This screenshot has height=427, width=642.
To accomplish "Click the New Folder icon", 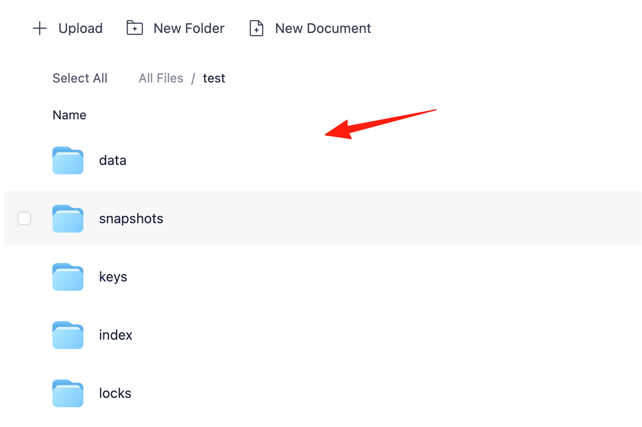I will (134, 28).
